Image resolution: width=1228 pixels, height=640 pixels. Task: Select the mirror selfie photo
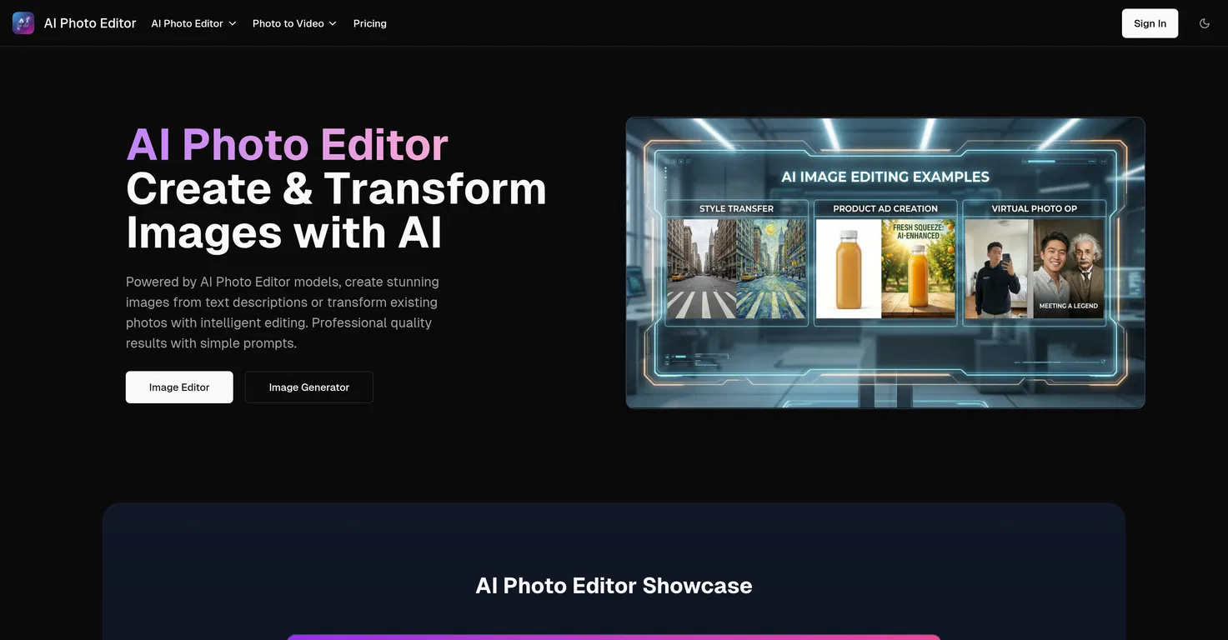tap(998, 268)
